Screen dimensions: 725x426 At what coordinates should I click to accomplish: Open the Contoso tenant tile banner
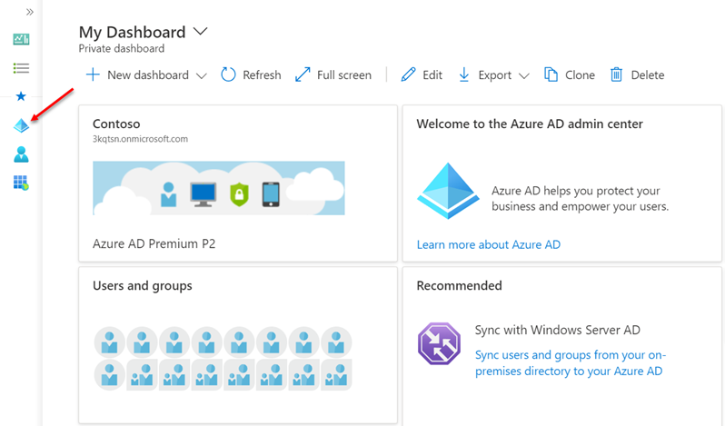[x=219, y=188]
